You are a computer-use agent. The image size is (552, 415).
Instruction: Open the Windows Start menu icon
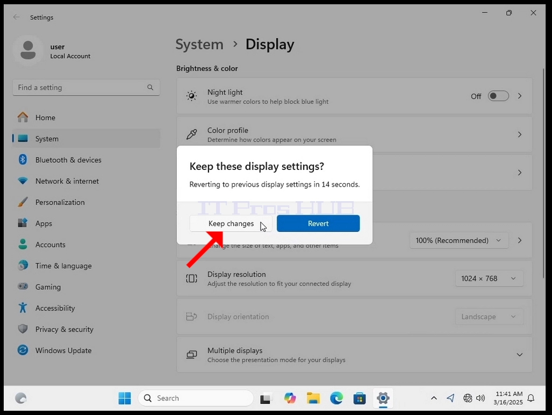(x=125, y=398)
